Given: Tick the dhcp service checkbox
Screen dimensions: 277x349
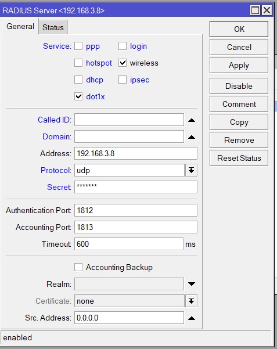Looking at the screenshot, I should coord(78,80).
